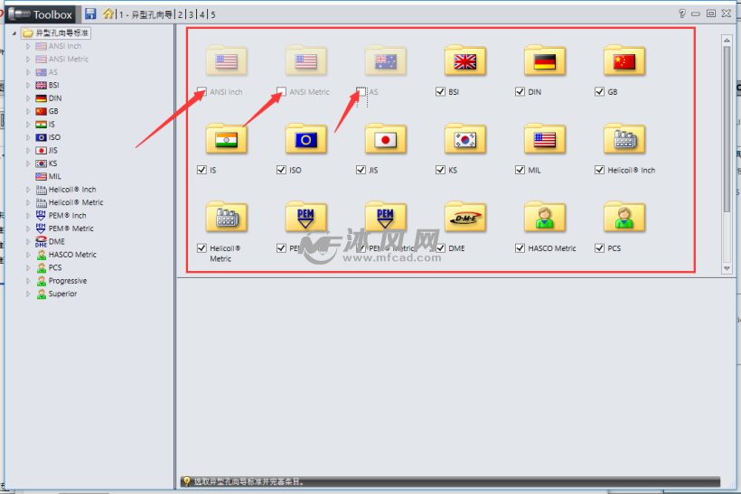Uncheck the HASCO Metric checkbox
The width and height of the screenshot is (741, 494).
(520, 248)
